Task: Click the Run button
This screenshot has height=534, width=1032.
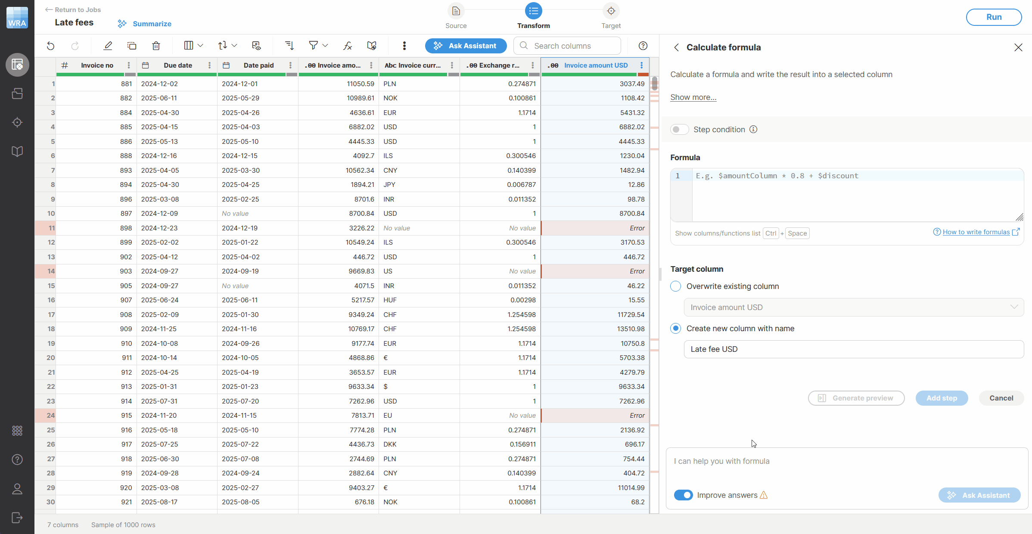Action: [x=994, y=17]
